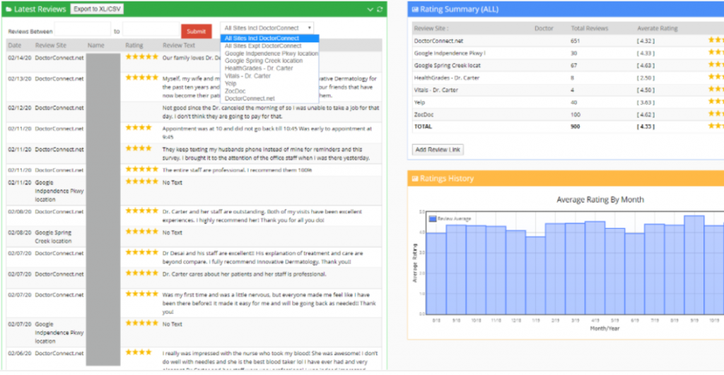The height and width of the screenshot is (375, 724).
Task: Click the Latest Reviews folder icon
Action: [8, 9]
